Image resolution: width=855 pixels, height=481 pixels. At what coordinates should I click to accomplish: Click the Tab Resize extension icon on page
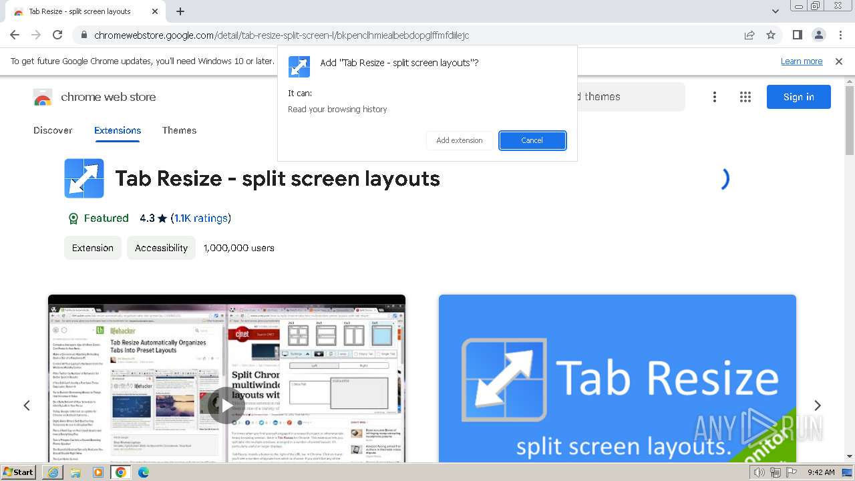click(x=84, y=178)
